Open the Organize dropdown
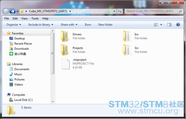This screenshot has height=119, width=186. [14, 25]
